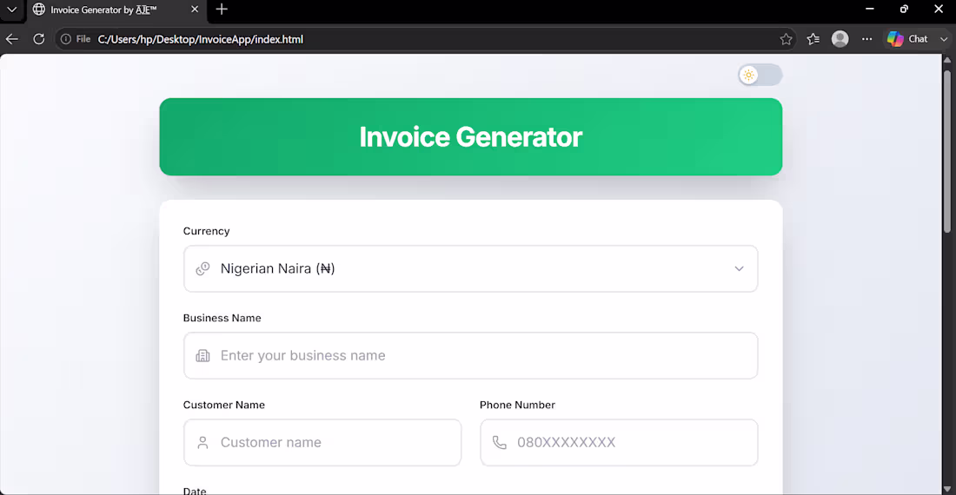Focus the Business Name input field

coord(471,355)
